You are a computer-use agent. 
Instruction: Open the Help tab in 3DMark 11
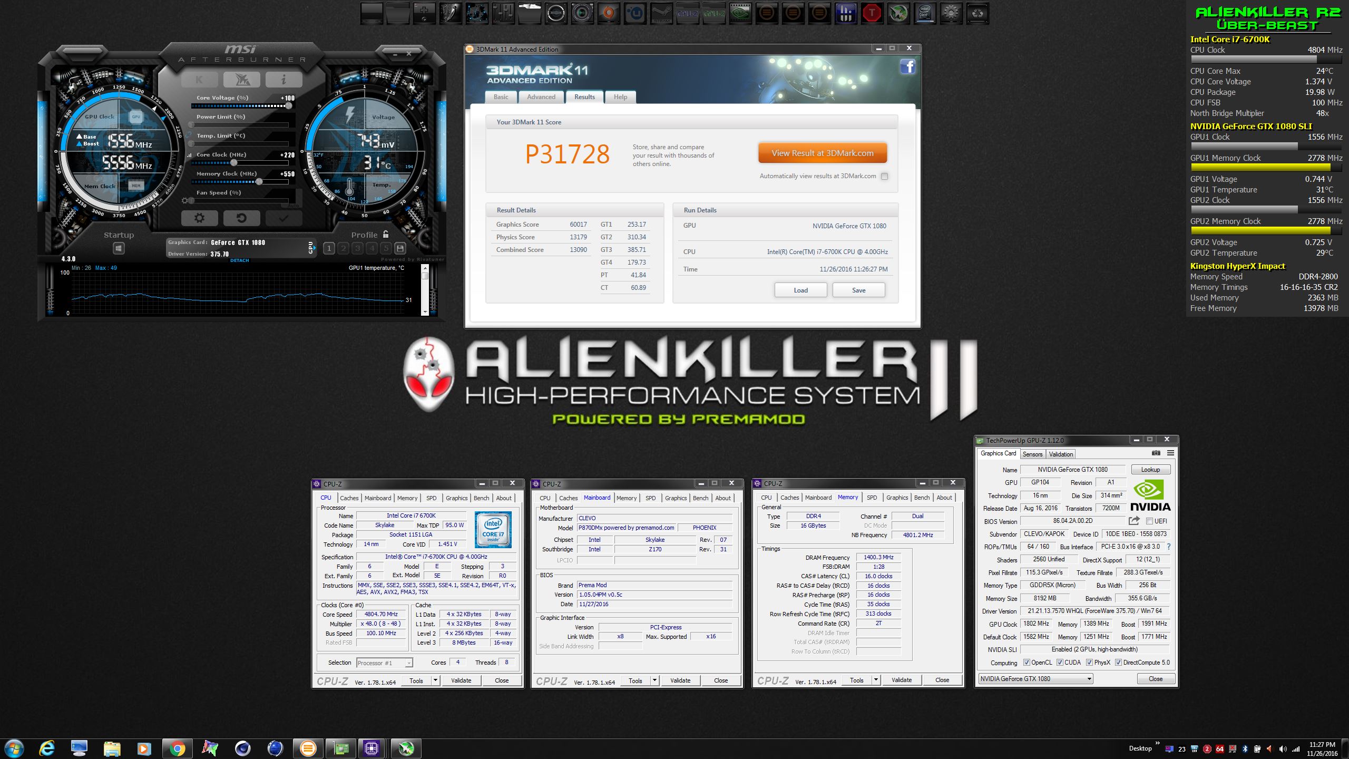(x=620, y=97)
